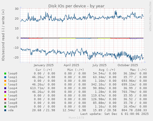Select the loop8 legend label
The height and width of the screenshot is (121, 153).
13,103
